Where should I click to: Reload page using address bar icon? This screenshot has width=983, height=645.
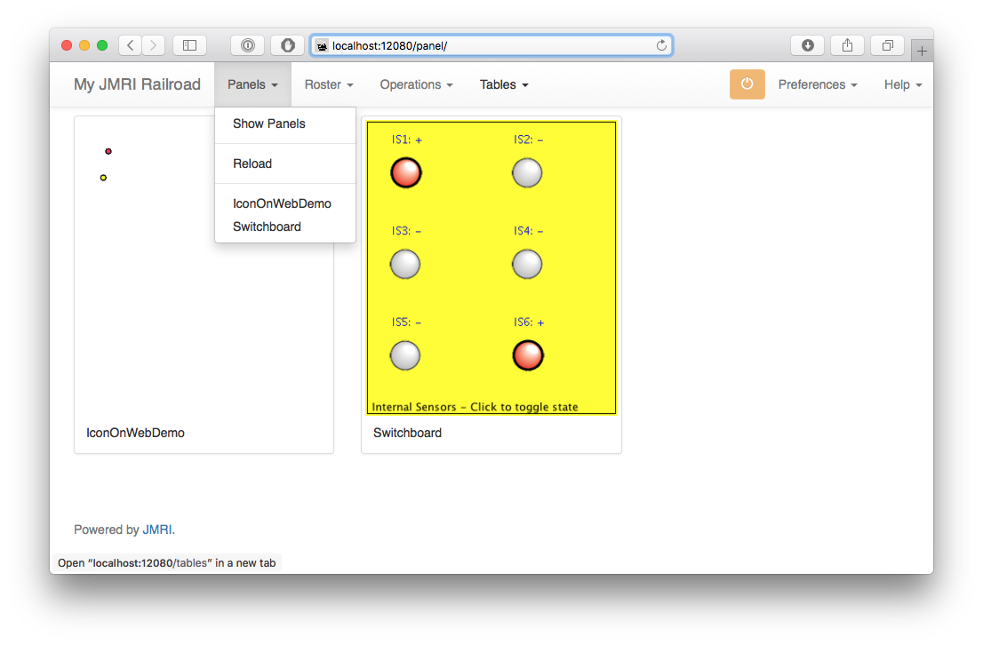pyautogui.click(x=661, y=45)
